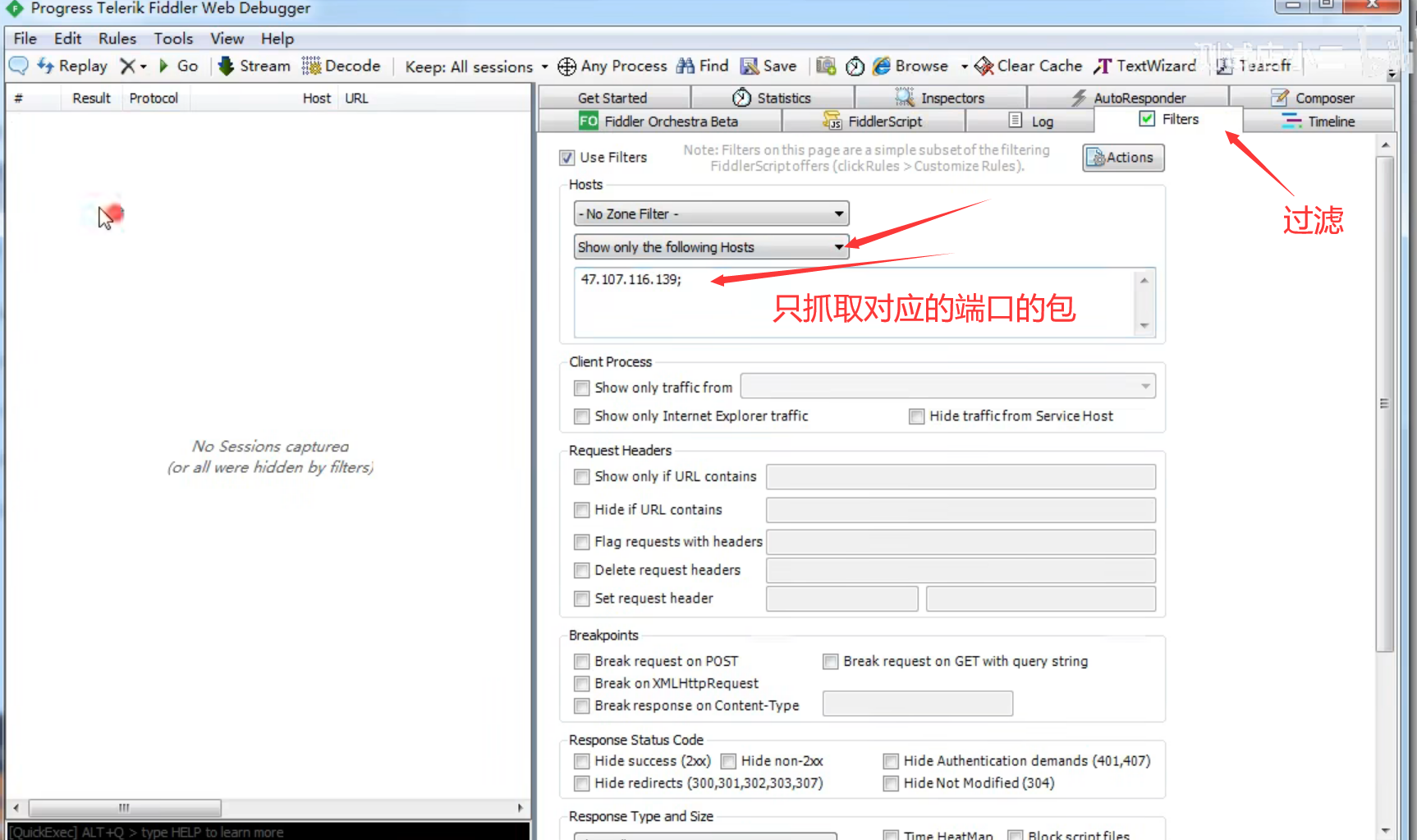Click the Actions button
The image size is (1417, 840).
1123,157
